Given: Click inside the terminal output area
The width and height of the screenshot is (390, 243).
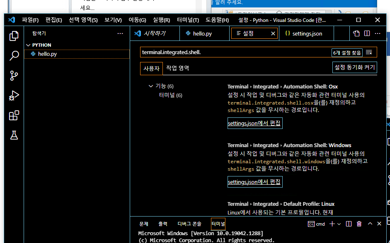Looking at the screenshot, I should click(x=259, y=237).
